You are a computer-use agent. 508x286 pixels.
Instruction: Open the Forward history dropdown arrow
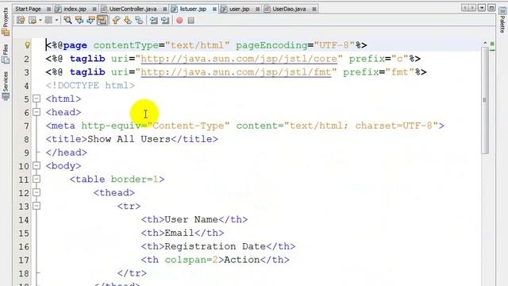[x=56, y=20]
